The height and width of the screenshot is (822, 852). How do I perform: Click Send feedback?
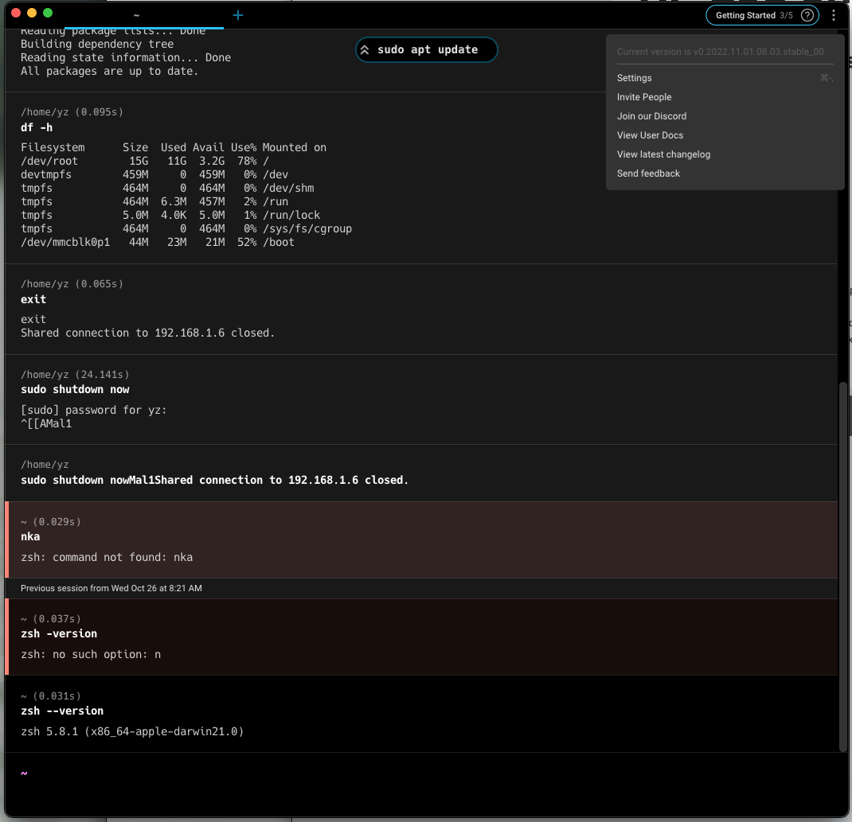[647, 173]
